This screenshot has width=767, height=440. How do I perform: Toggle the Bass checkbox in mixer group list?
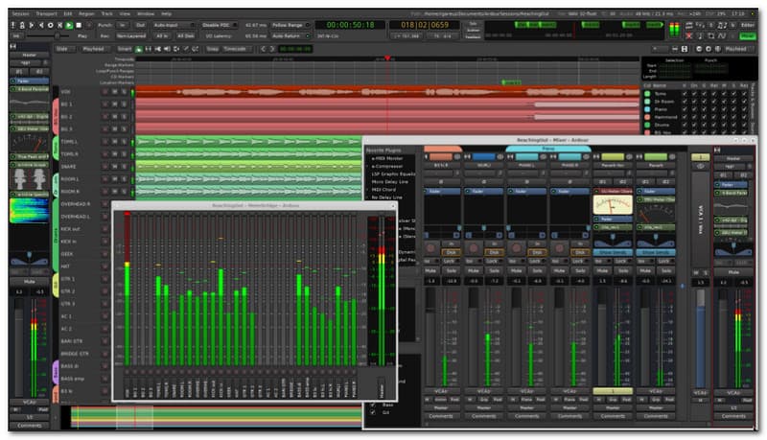click(373, 405)
